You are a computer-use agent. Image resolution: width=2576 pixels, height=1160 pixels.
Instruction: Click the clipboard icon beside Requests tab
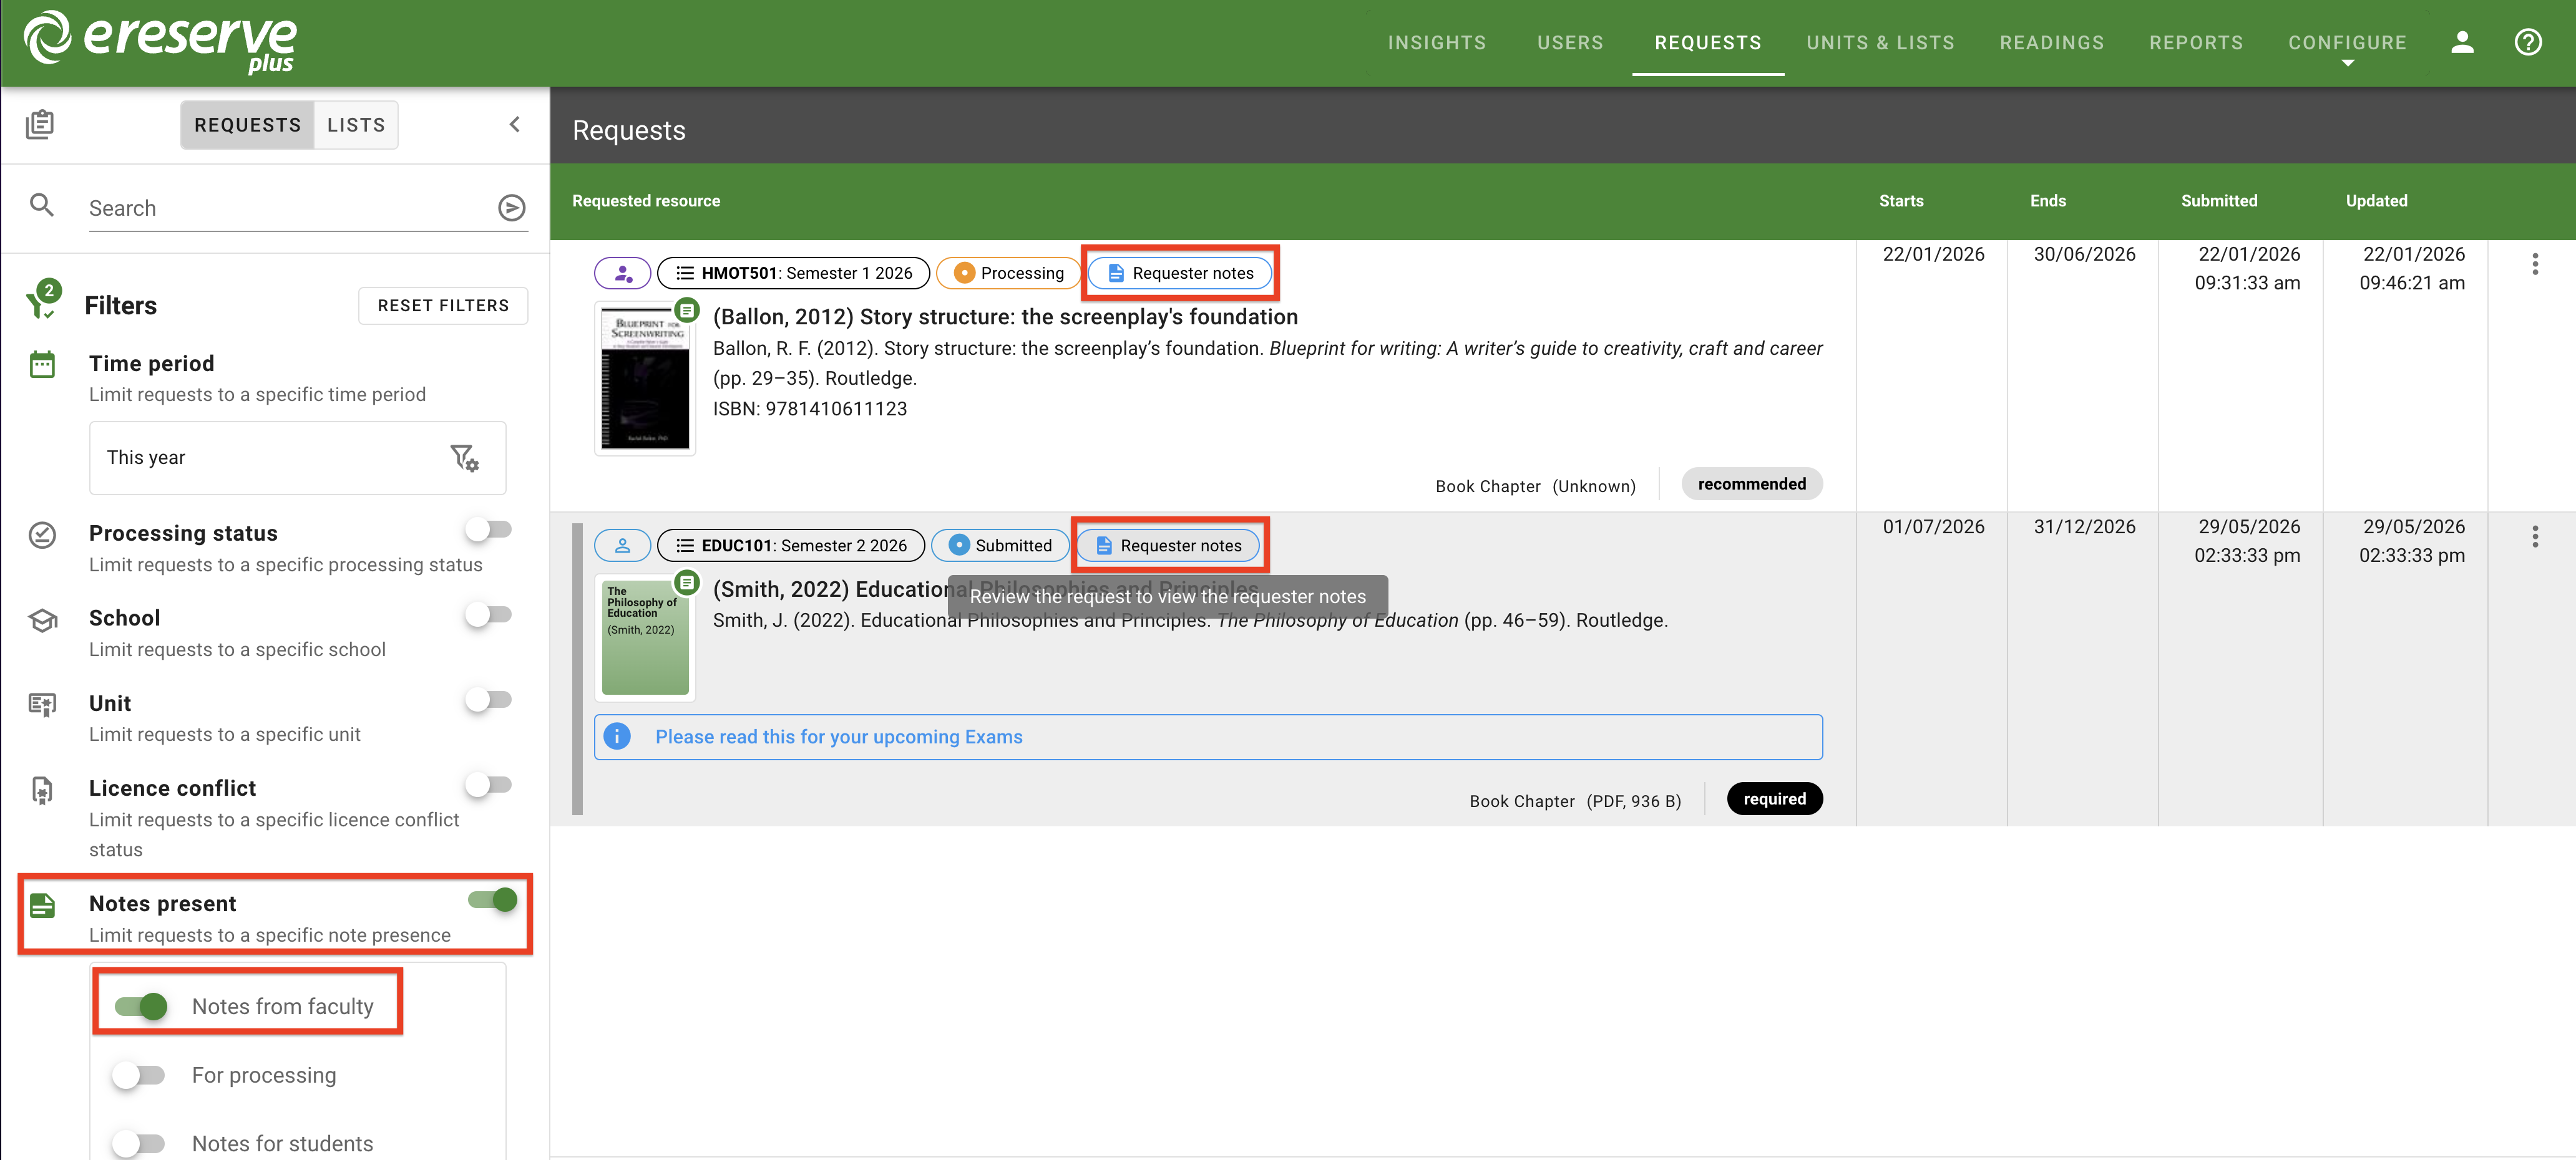click(40, 124)
